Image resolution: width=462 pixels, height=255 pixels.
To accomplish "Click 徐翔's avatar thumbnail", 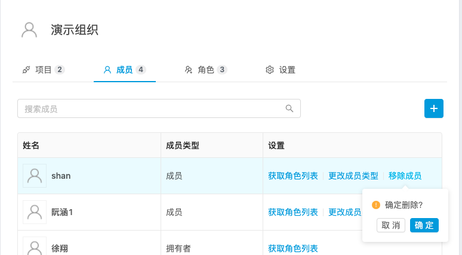I will [x=35, y=247].
